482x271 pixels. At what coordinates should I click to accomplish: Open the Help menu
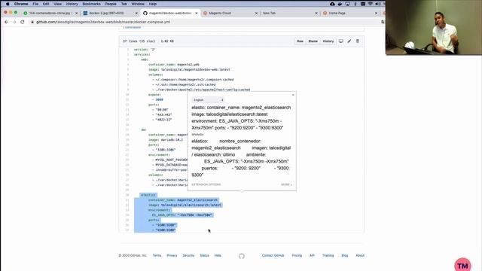coord(153,4)
